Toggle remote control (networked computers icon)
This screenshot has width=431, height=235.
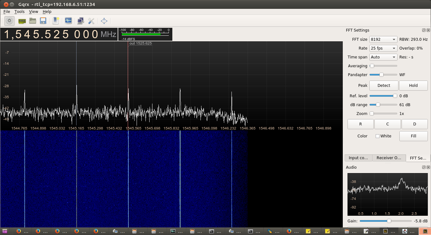pos(80,21)
